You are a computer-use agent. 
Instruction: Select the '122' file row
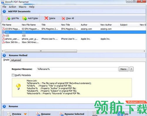pyautogui.click(x=74, y=35)
